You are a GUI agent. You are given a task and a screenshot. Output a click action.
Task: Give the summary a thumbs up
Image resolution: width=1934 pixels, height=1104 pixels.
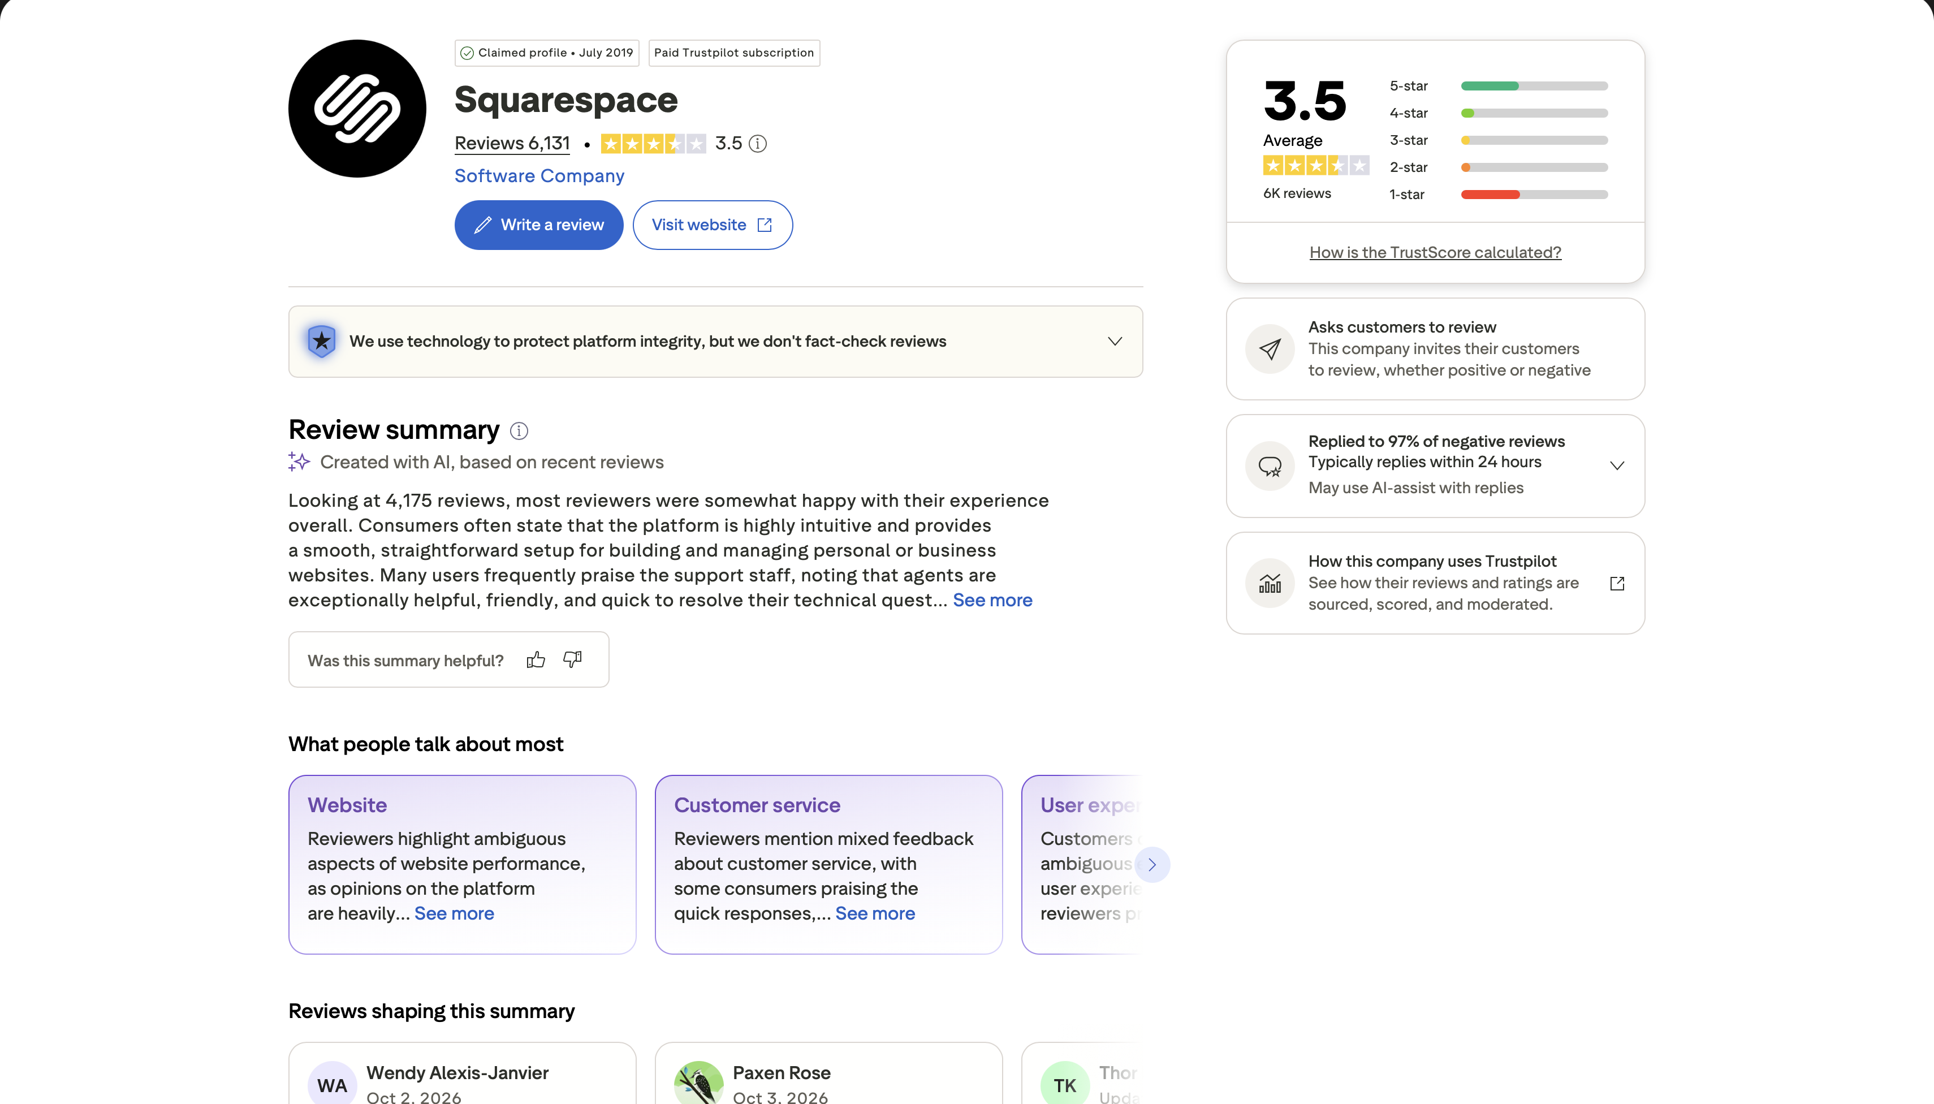click(536, 659)
